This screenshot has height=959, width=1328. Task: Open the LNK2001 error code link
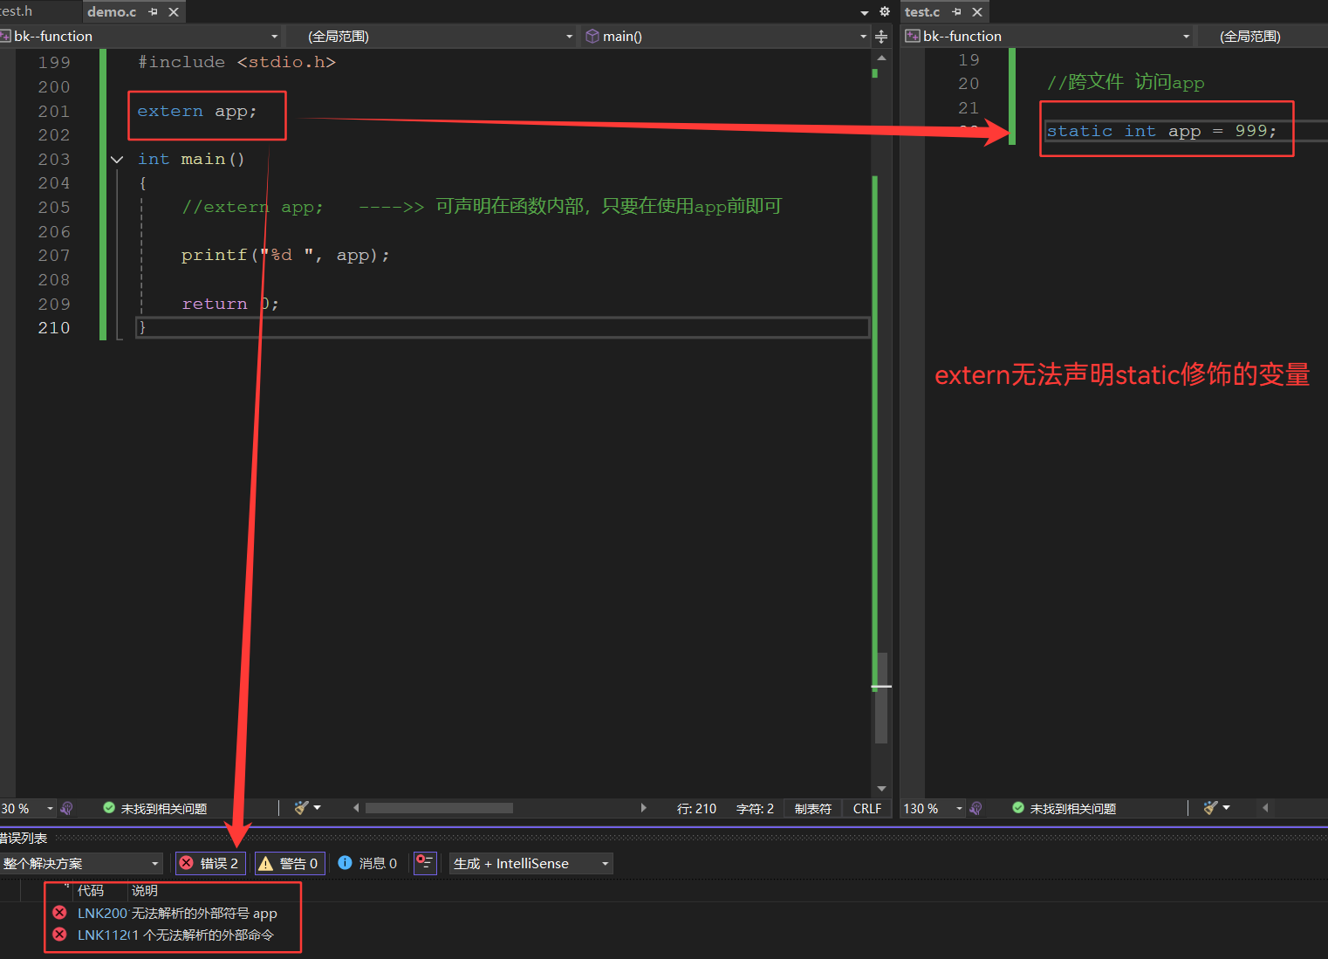tap(102, 913)
